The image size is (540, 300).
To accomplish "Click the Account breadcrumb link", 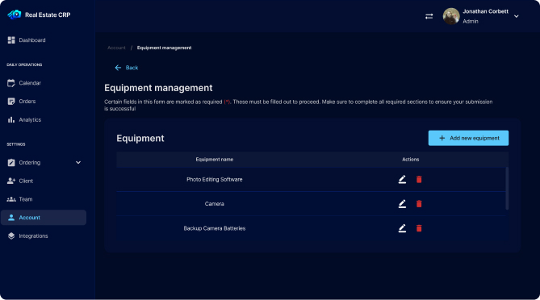I will (x=116, y=48).
